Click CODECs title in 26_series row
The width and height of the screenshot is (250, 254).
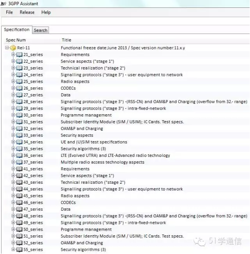68,88
